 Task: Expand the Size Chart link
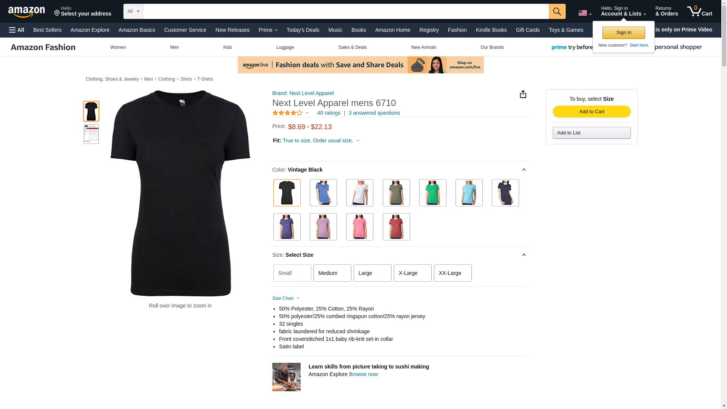point(286,298)
